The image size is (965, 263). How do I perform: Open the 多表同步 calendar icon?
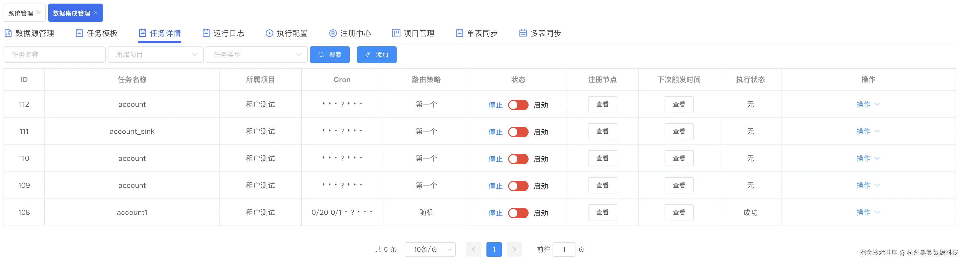point(523,33)
